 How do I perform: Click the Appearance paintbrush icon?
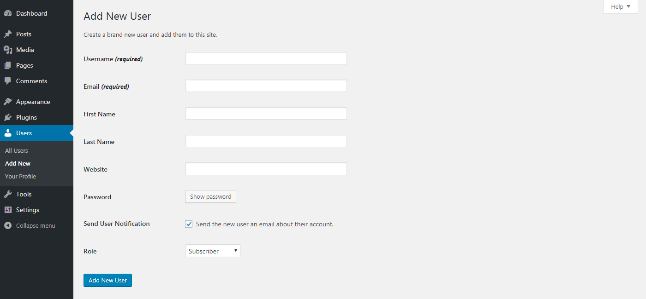[8, 101]
